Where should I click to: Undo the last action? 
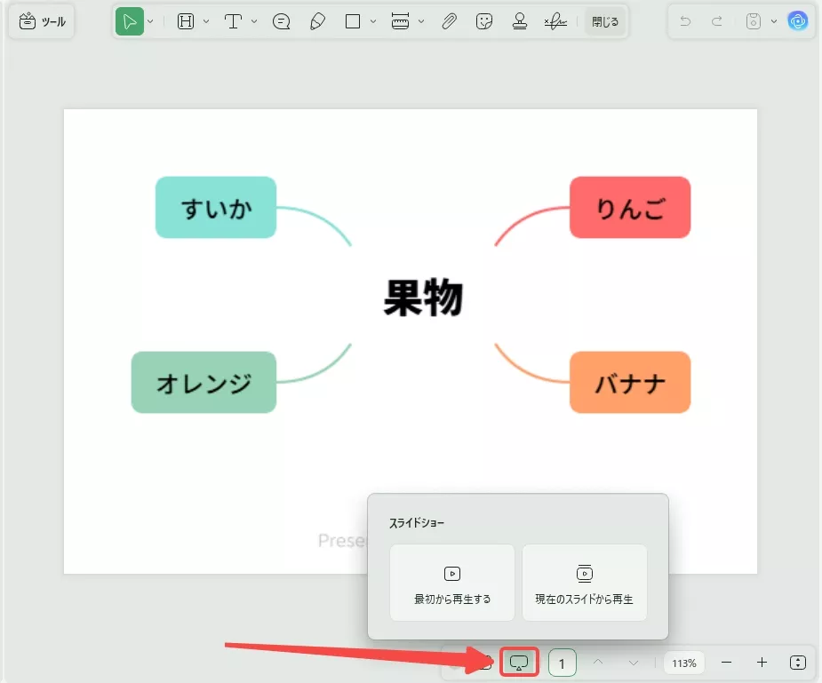pos(684,20)
